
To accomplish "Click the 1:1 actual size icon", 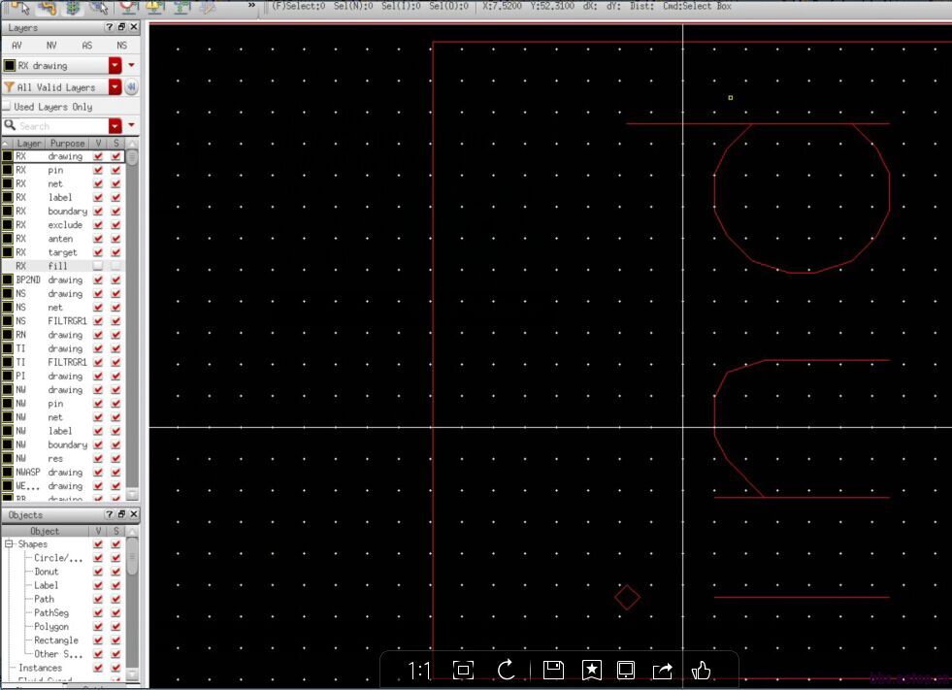I will (x=419, y=671).
